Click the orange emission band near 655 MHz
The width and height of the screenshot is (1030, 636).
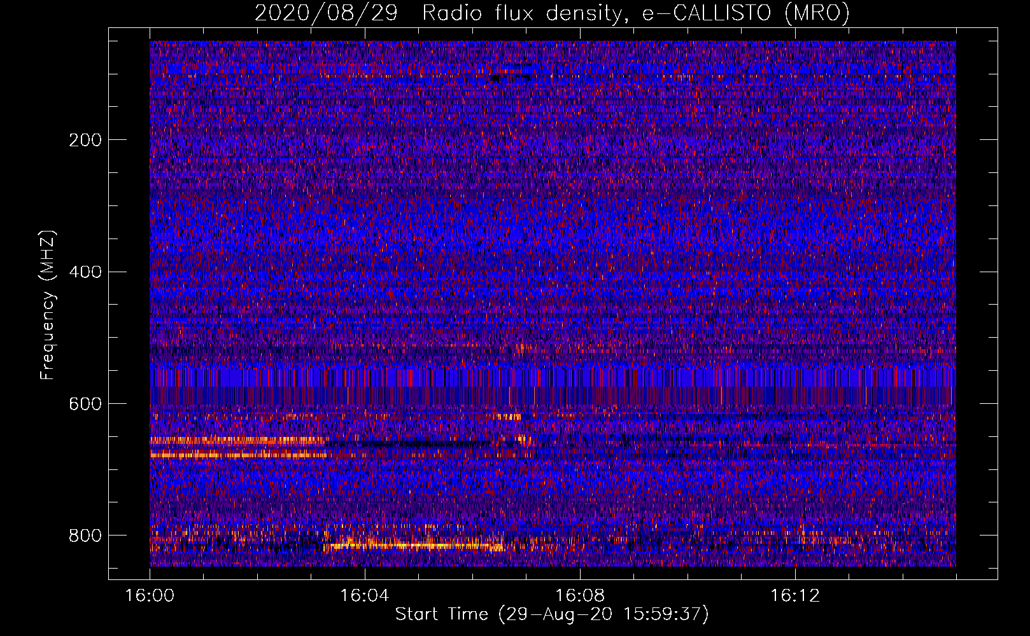[239, 440]
